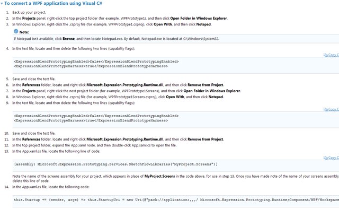
Task: Click the copy icon above the step 9 code block
Action: pos(325,109)
